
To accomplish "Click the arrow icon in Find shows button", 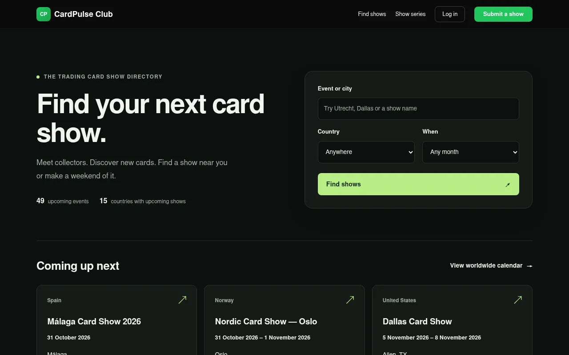I will pos(508,185).
